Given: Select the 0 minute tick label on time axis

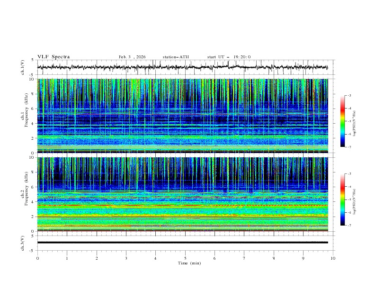Looking at the screenshot, I should (x=37, y=258).
